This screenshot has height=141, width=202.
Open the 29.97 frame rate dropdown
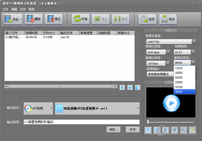tap(193, 52)
